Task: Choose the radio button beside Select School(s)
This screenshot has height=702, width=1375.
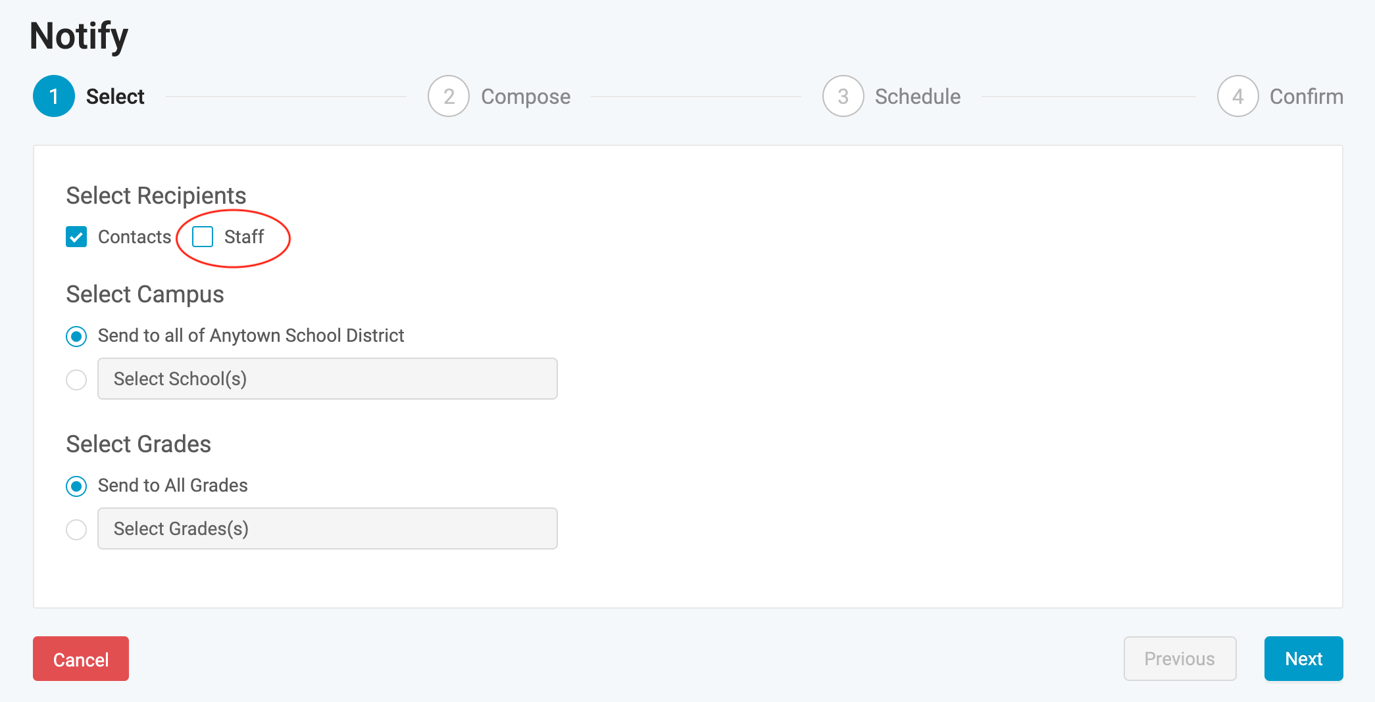Action: point(76,379)
